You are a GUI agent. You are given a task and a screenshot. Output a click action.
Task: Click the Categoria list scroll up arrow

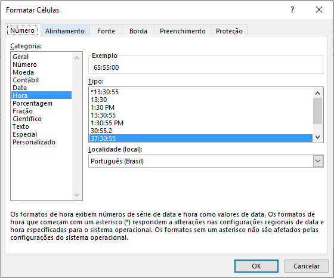click(x=77, y=58)
